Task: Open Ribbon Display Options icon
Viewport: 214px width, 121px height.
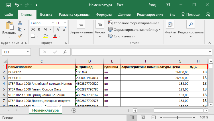Action: (x=168, y=5)
